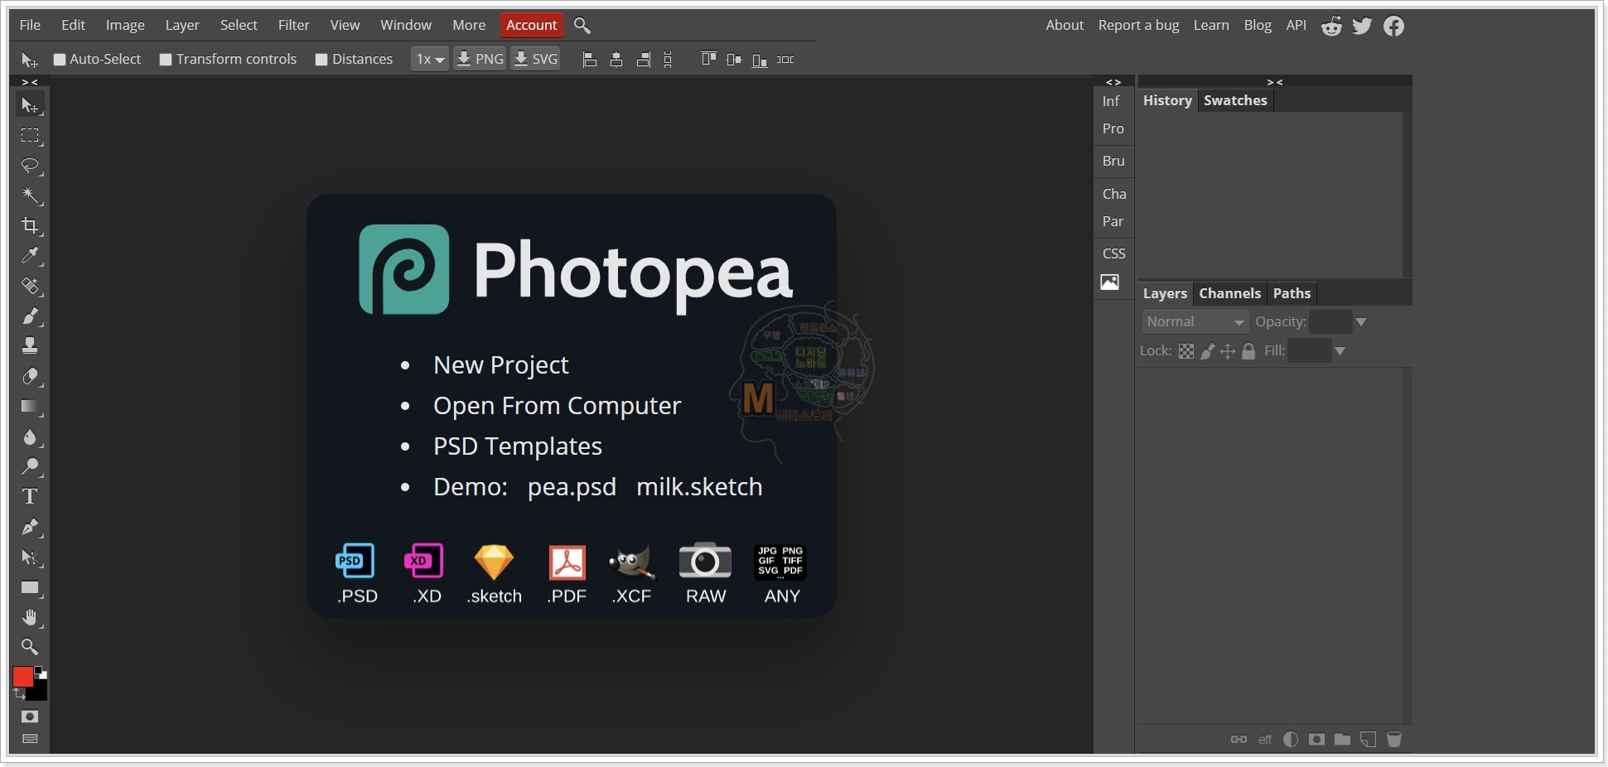
Task: Select the Rectangle shape tool
Action: [30, 588]
